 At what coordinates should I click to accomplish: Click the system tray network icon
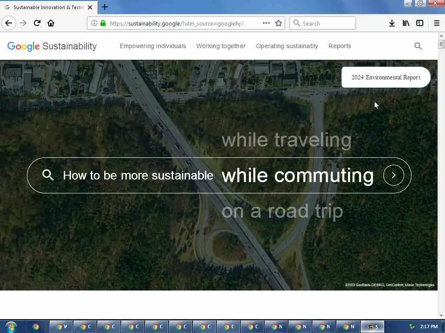coord(412,326)
